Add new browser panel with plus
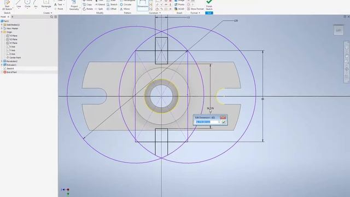The height and width of the screenshot is (197, 350). (12, 17)
